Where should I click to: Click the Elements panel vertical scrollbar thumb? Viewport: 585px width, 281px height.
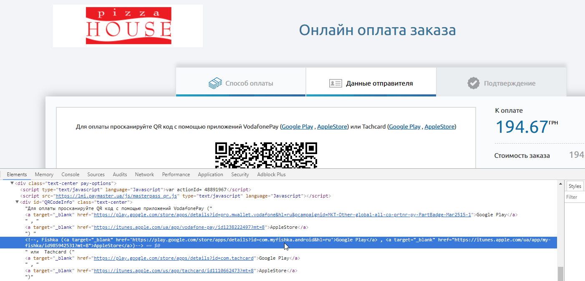pos(560,273)
